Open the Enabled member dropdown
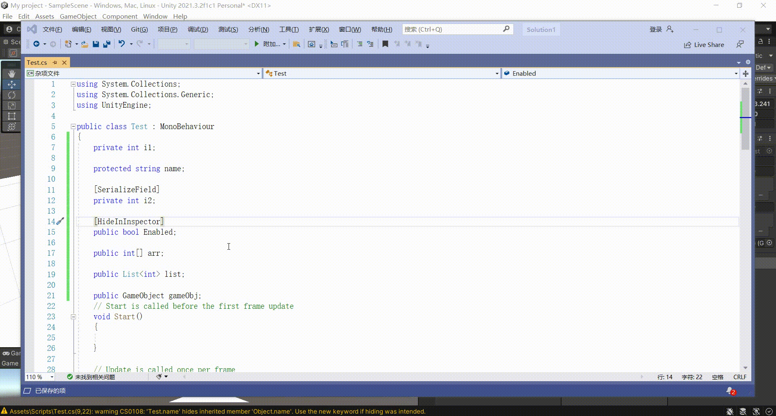Image resolution: width=776 pixels, height=416 pixels. click(621, 73)
